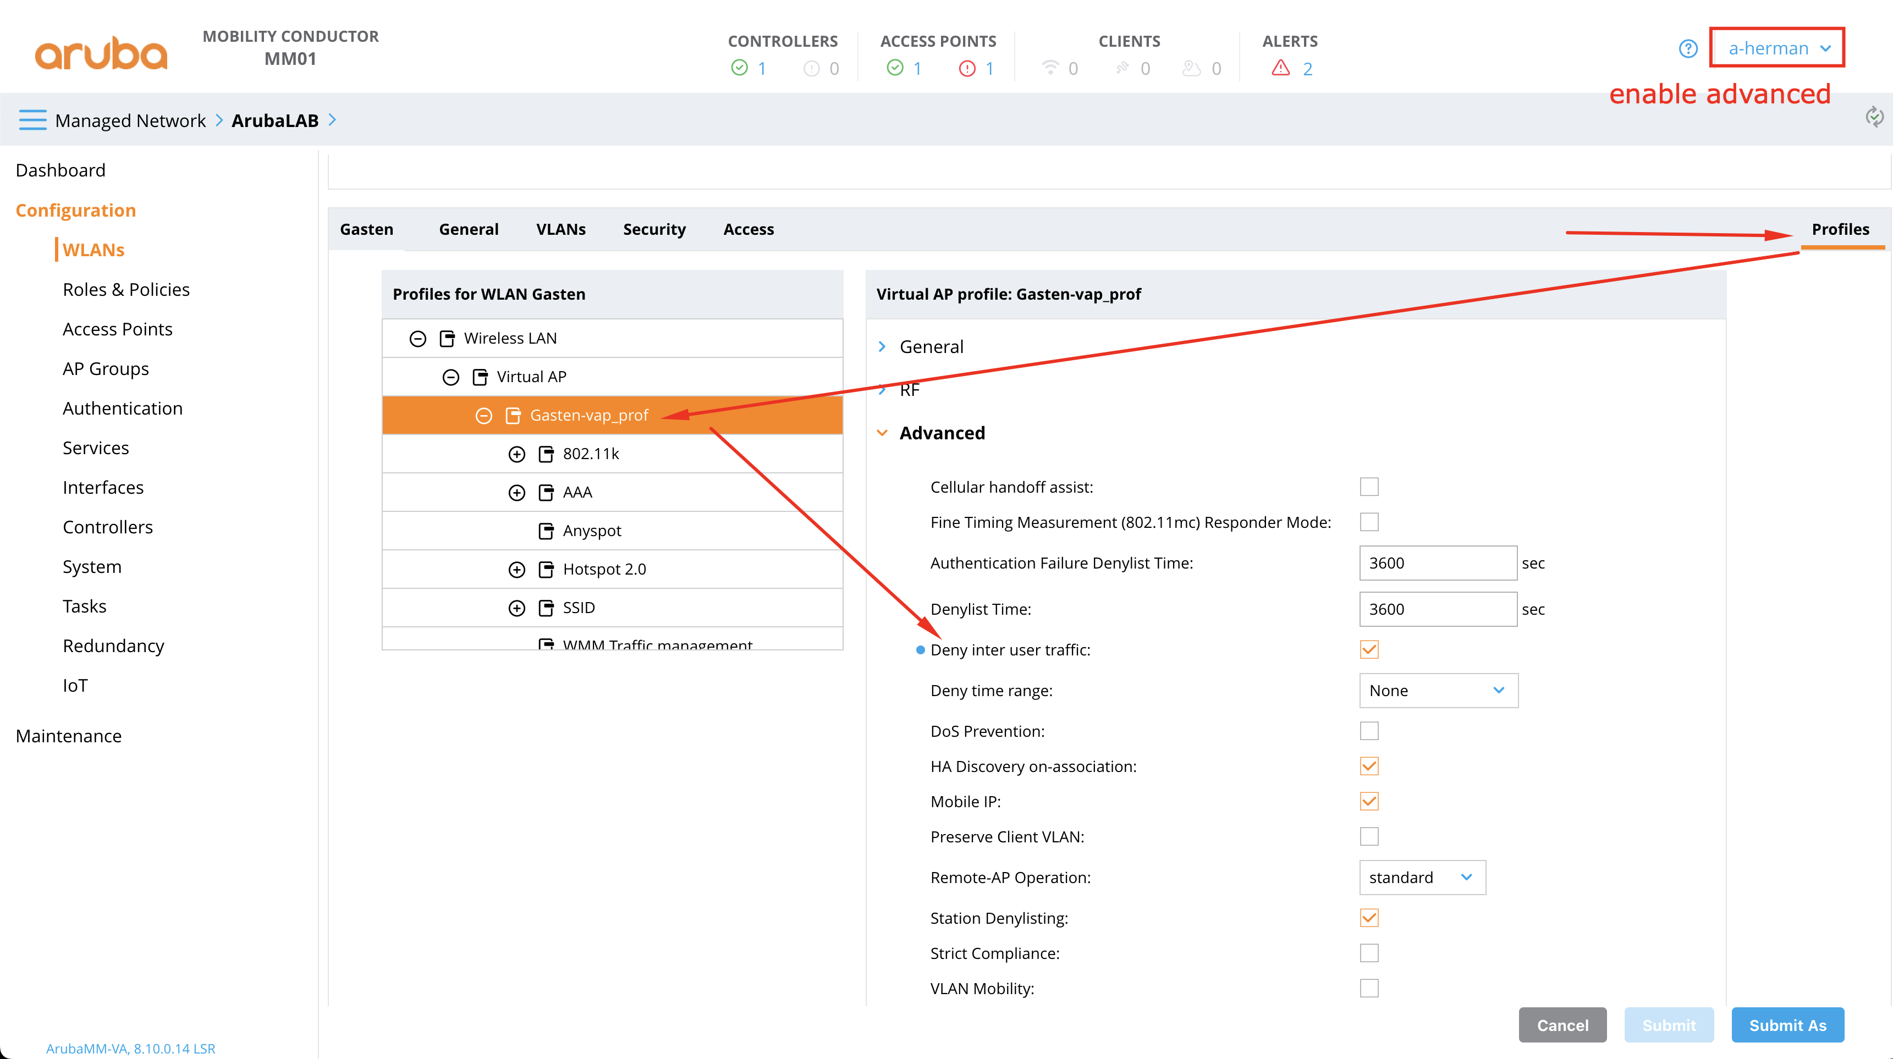This screenshot has height=1059, width=1893.
Task: Open Authentication in sidebar
Action: tap(123, 409)
